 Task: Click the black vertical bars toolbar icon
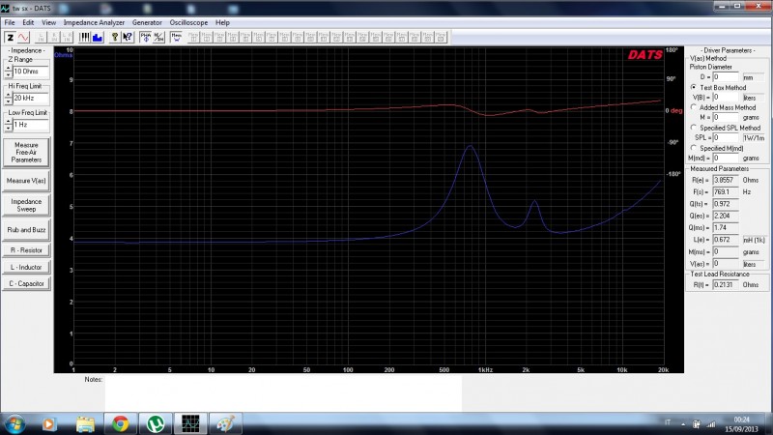tap(85, 38)
